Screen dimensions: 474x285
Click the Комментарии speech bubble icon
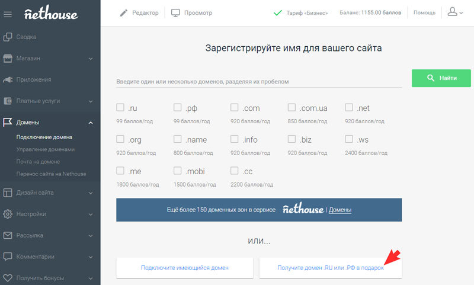click(8, 257)
